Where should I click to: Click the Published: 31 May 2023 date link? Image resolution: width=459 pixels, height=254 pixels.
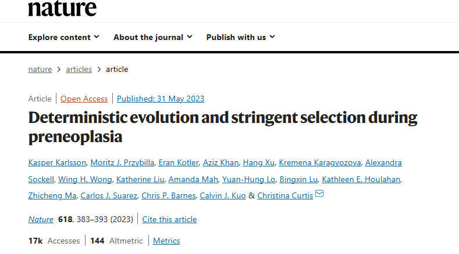(161, 99)
